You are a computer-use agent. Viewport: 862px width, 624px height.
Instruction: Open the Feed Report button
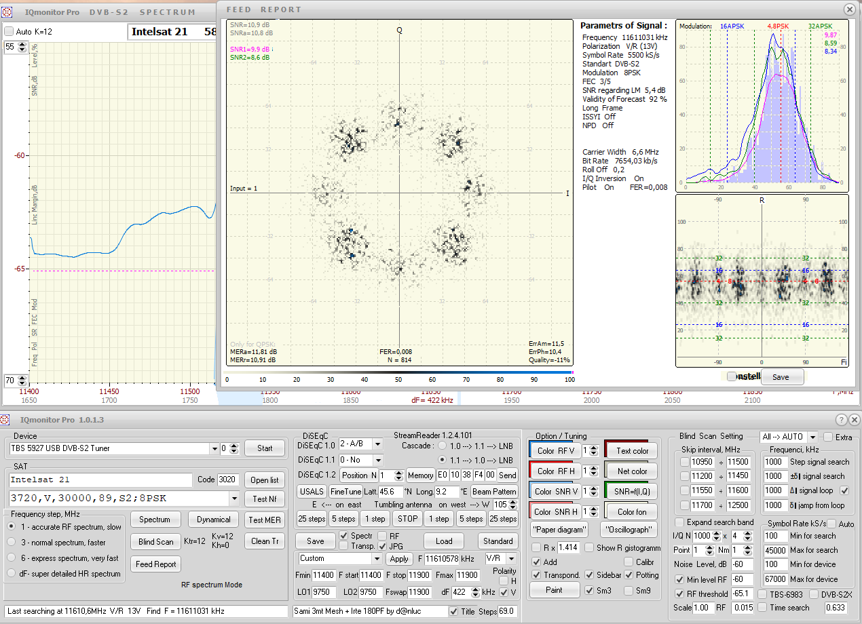point(155,564)
